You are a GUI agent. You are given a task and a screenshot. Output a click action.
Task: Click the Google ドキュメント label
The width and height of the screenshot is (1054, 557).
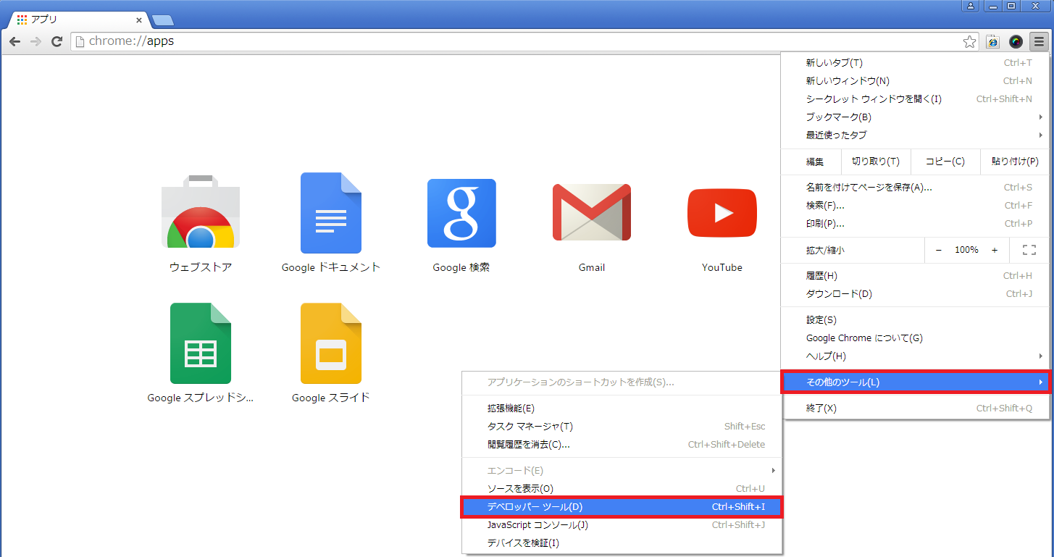pyautogui.click(x=331, y=267)
